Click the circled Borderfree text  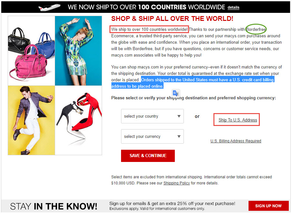pyautogui.click(x=256, y=29)
